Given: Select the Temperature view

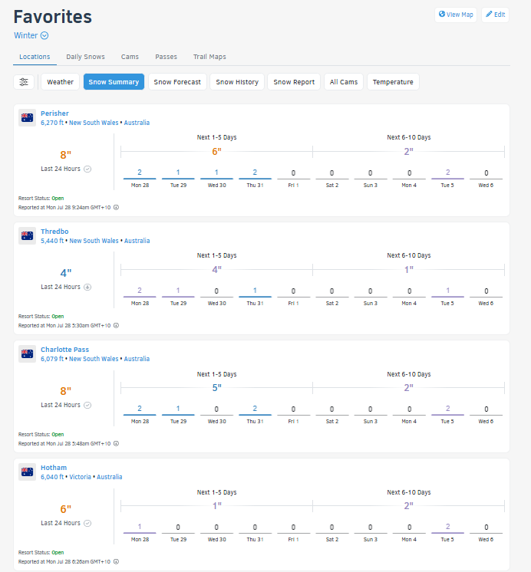Looking at the screenshot, I should click(393, 82).
